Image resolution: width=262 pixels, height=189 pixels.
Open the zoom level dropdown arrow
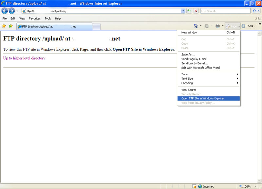click(x=255, y=186)
